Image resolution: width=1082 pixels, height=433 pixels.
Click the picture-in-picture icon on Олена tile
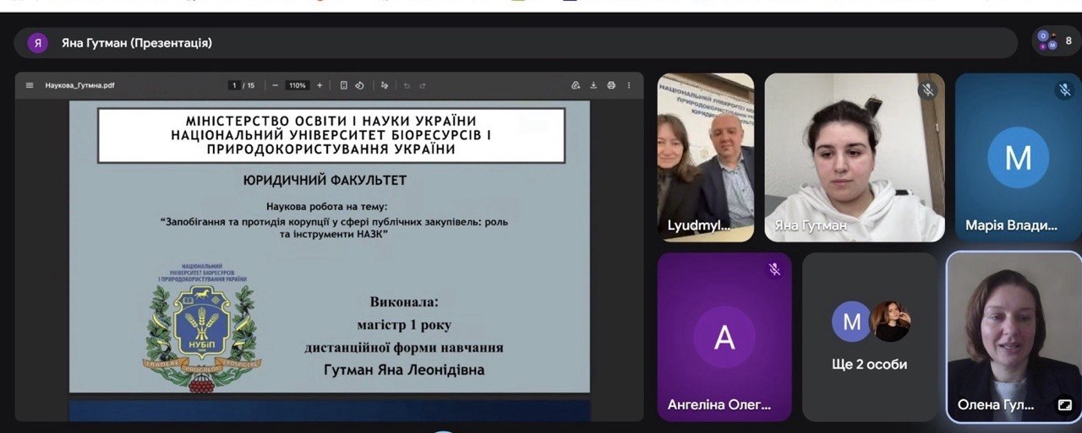[1065, 405]
